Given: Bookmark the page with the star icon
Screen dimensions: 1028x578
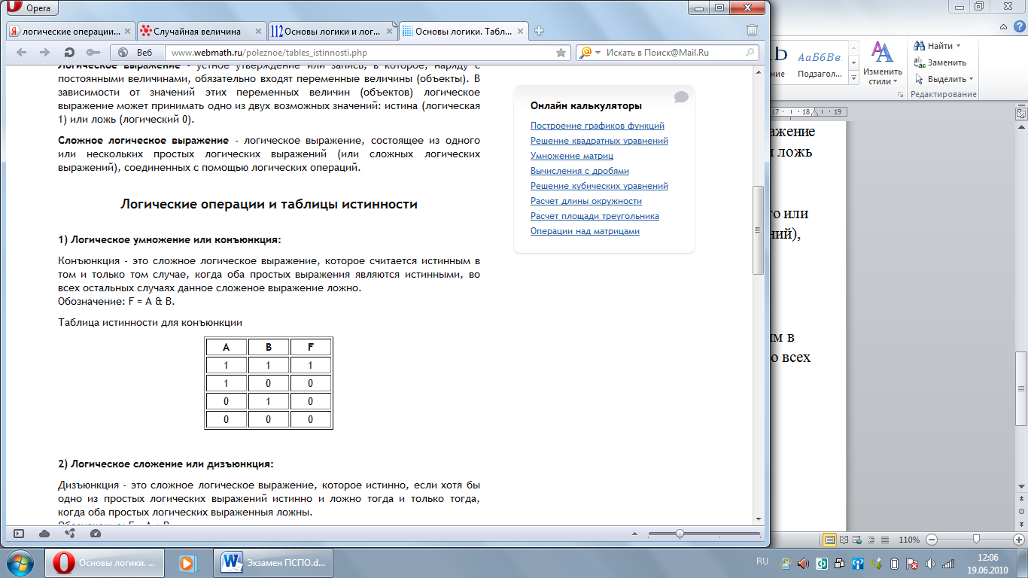Looking at the screenshot, I should pyautogui.click(x=561, y=53).
